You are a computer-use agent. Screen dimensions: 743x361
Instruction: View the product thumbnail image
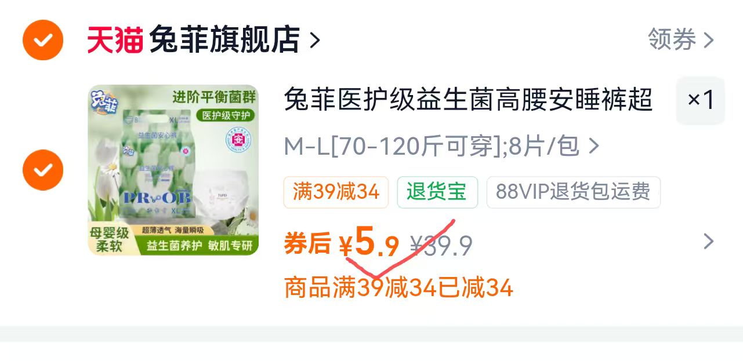tap(173, 170)
